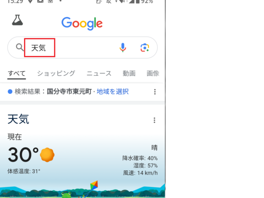The image size is (264, 198).
Task: Open the 動画 tab
Action: [129, 73]
